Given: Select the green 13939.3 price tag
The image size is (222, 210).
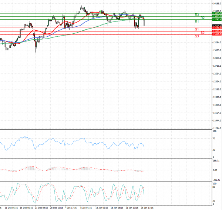Looking at the screenshot, I should (217, 13).
